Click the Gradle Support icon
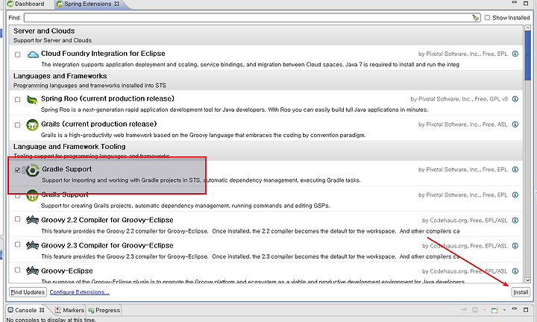This screenshot has width=537, height=322. tap(33, 170)
